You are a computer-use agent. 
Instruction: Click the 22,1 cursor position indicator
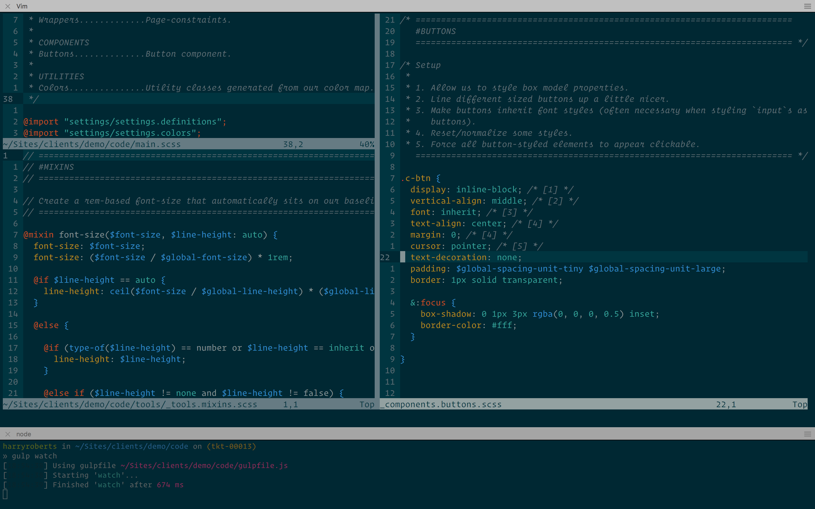click(x=726, y=404)
